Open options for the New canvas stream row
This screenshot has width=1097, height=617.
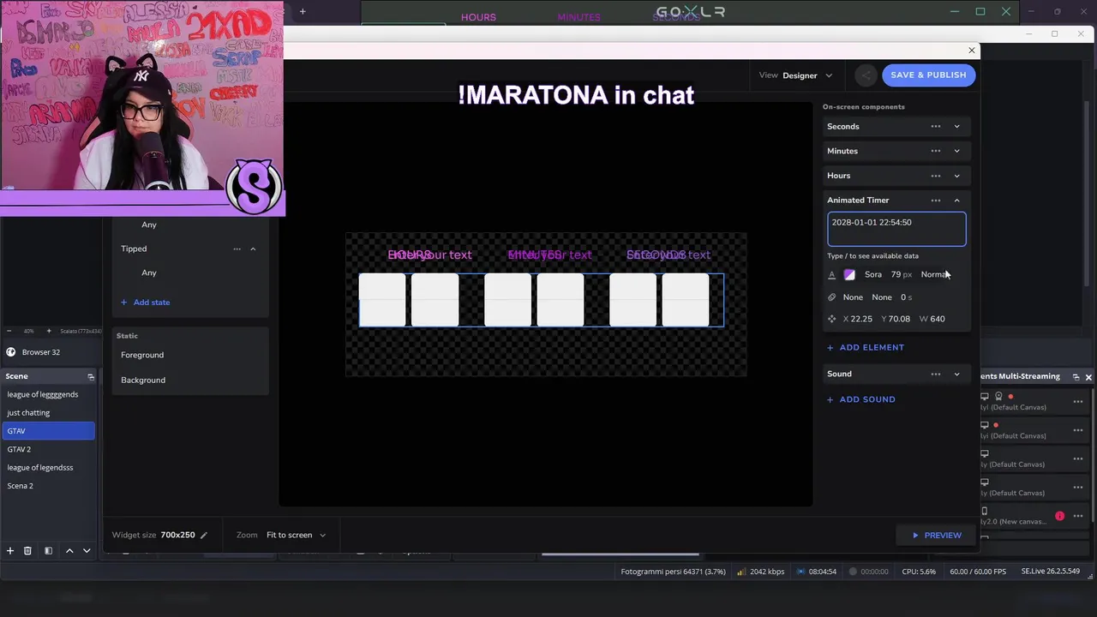1078,516
